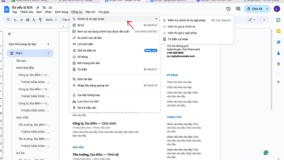Open the Google Docs home icon
The width and height of the screenshot is (284, 160).
(x=7, y=9)
